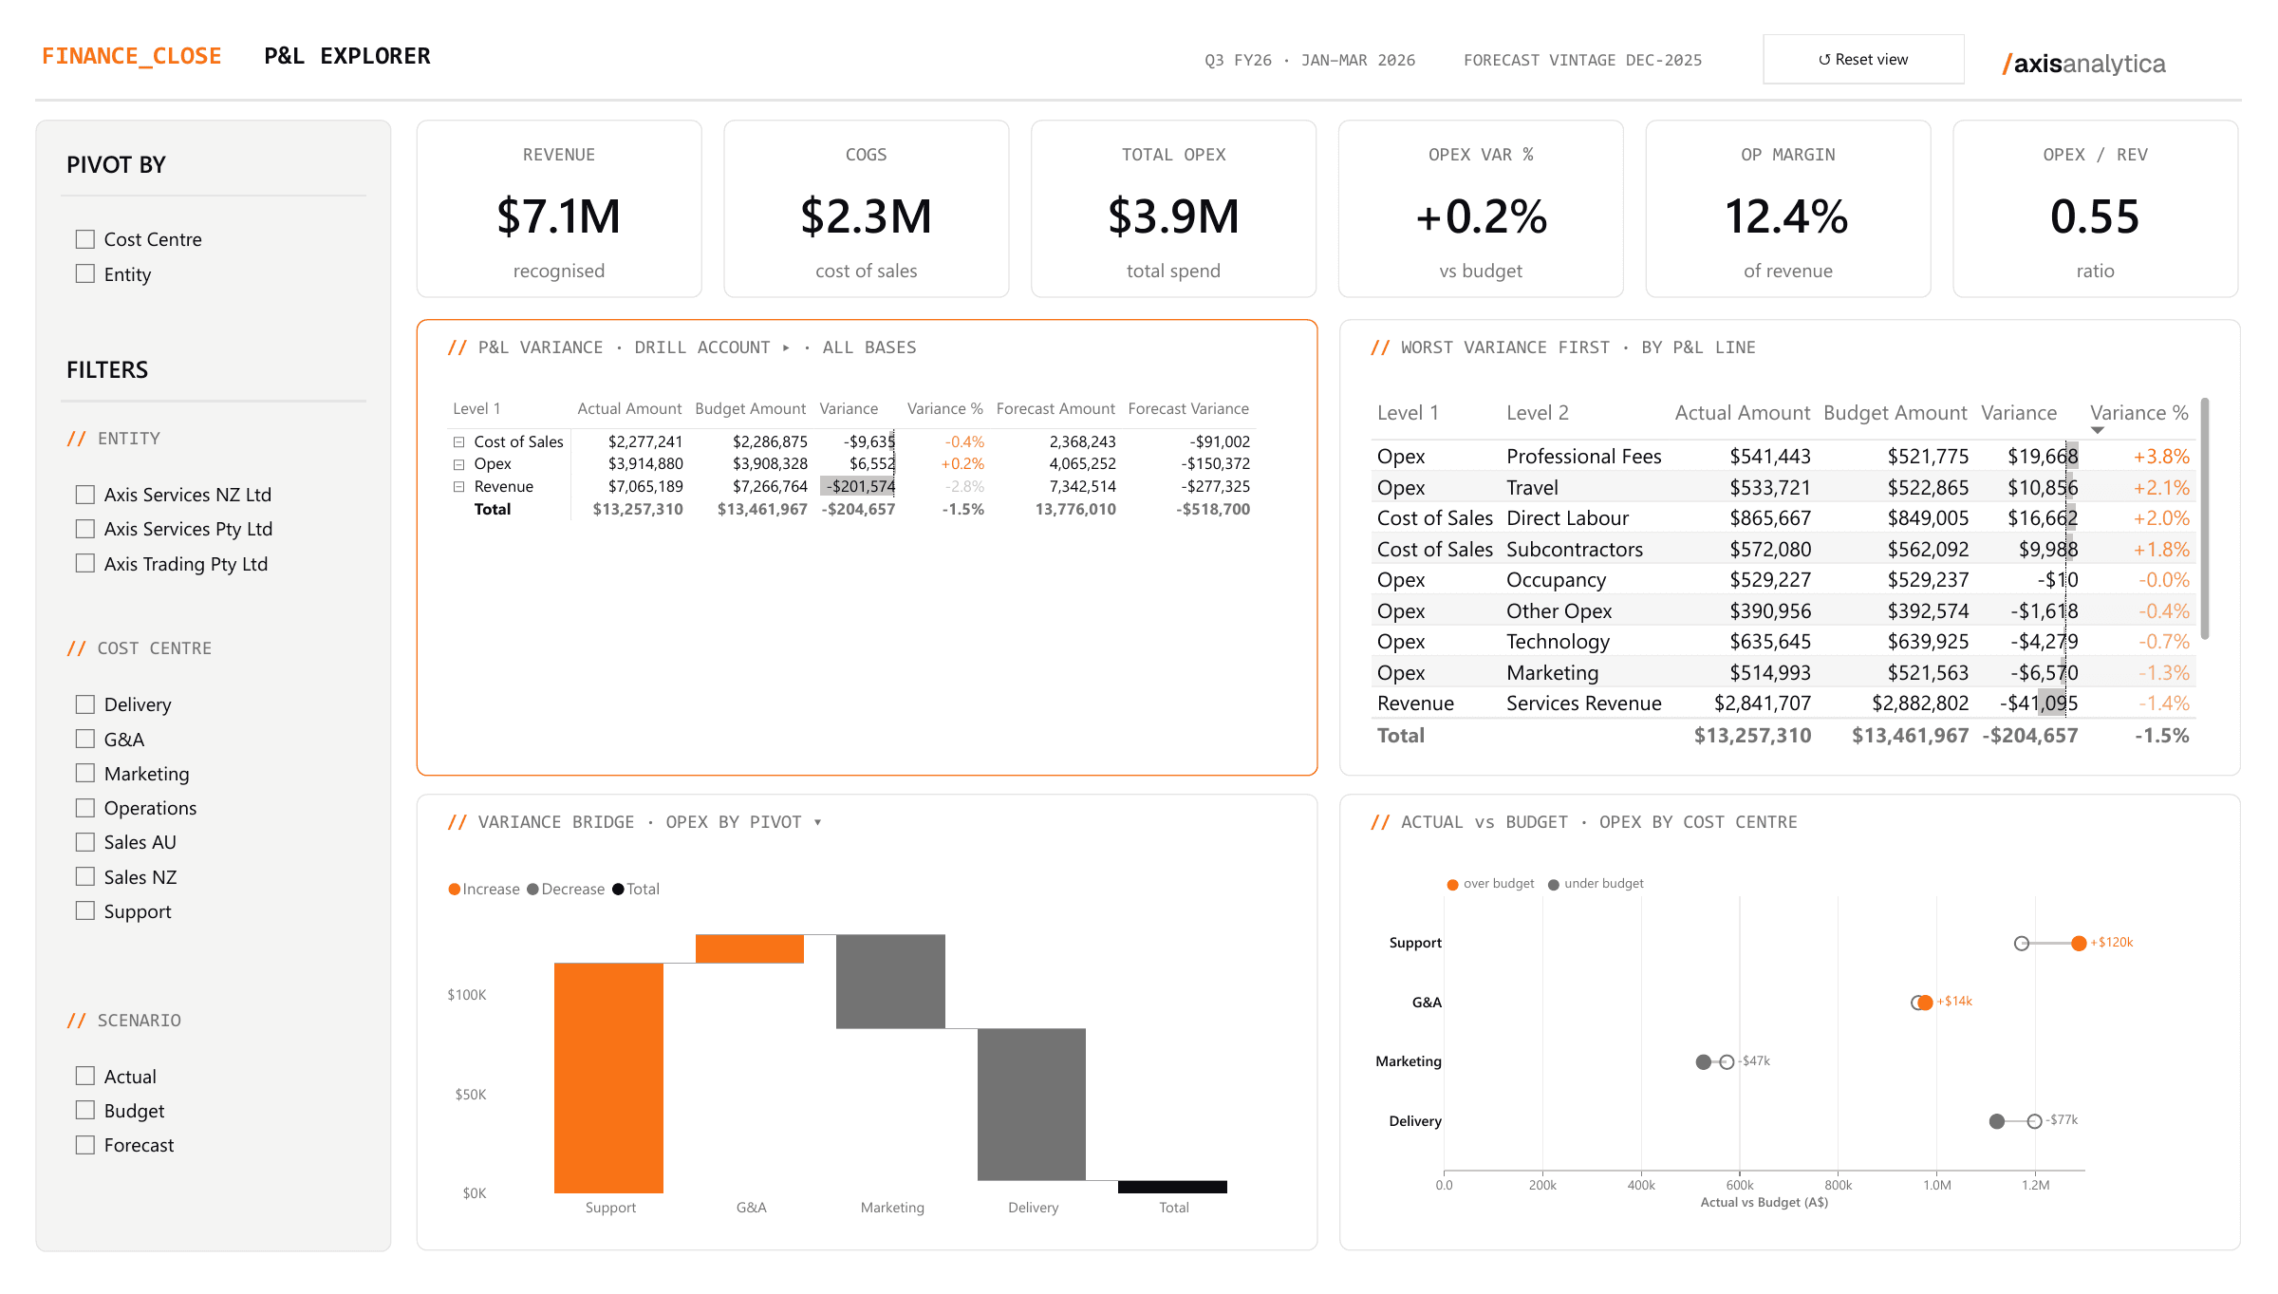Click the Reset view button
2278x1294 pixels.
click(1863, 59)
